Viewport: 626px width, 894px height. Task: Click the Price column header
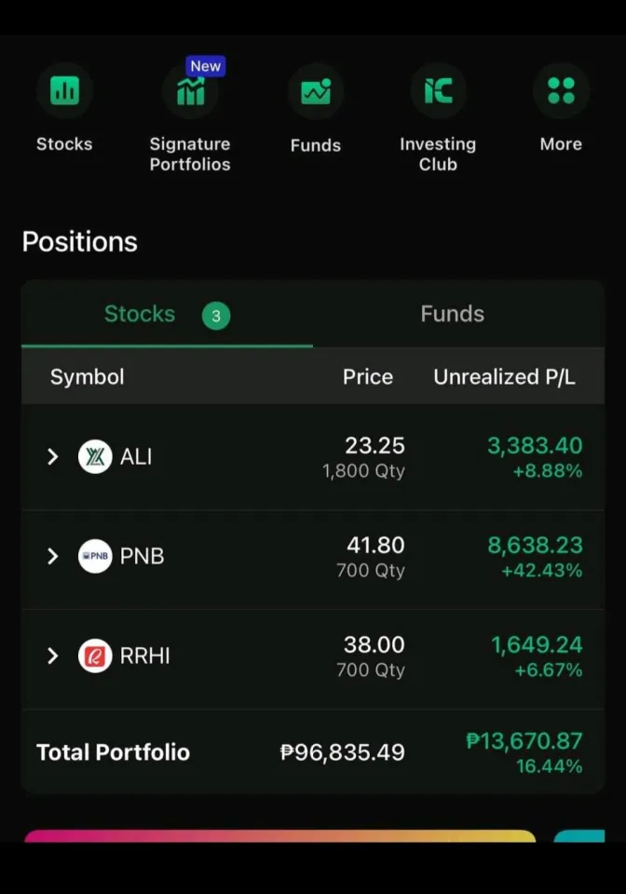coord(367,377)
